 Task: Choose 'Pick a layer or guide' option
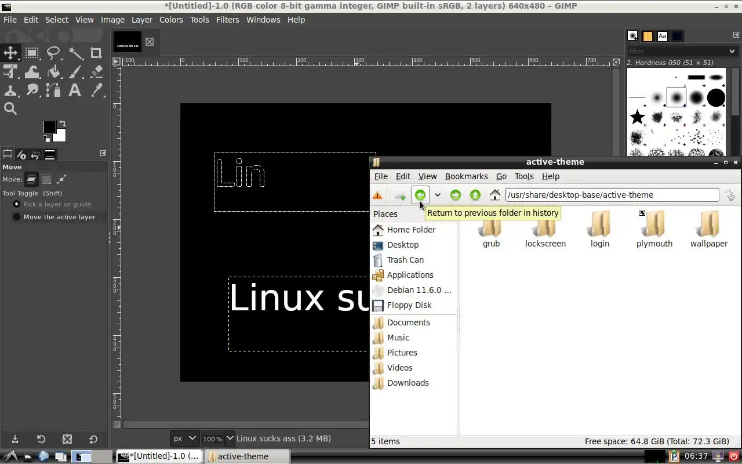tap(52, 204)
